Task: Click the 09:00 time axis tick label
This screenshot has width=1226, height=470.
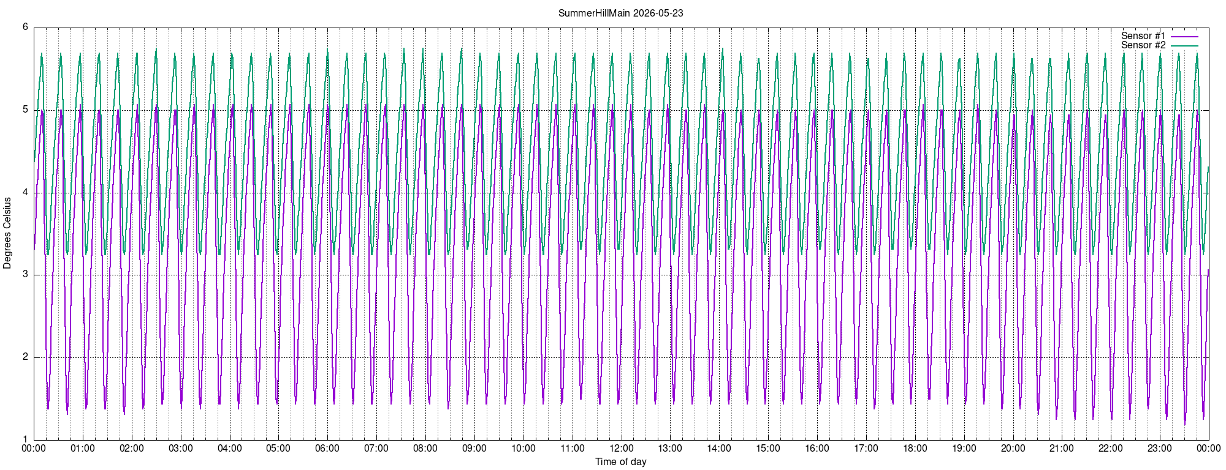Action: [x=474, y=449]
